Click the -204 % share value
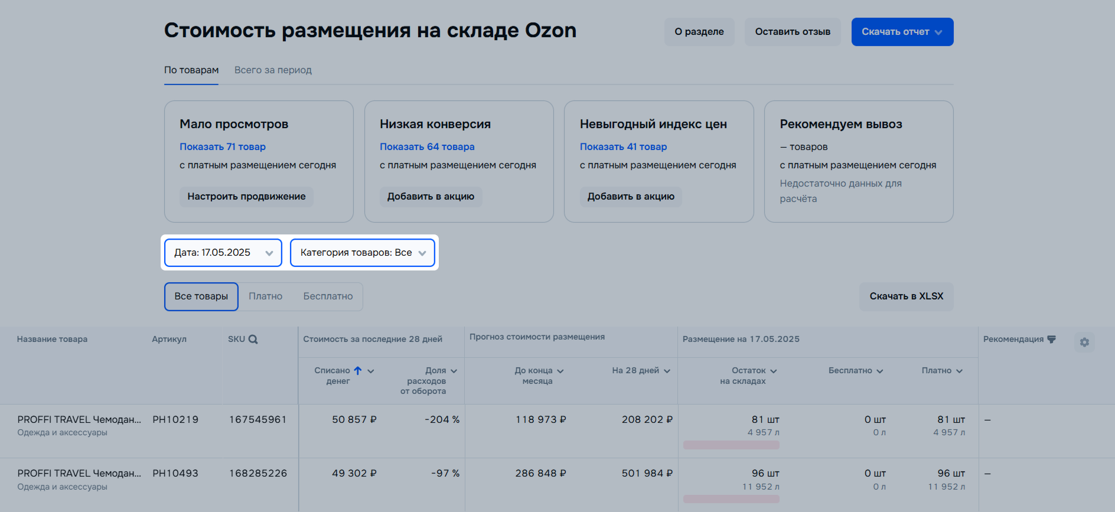1115x512 pixels. (442, 420)
